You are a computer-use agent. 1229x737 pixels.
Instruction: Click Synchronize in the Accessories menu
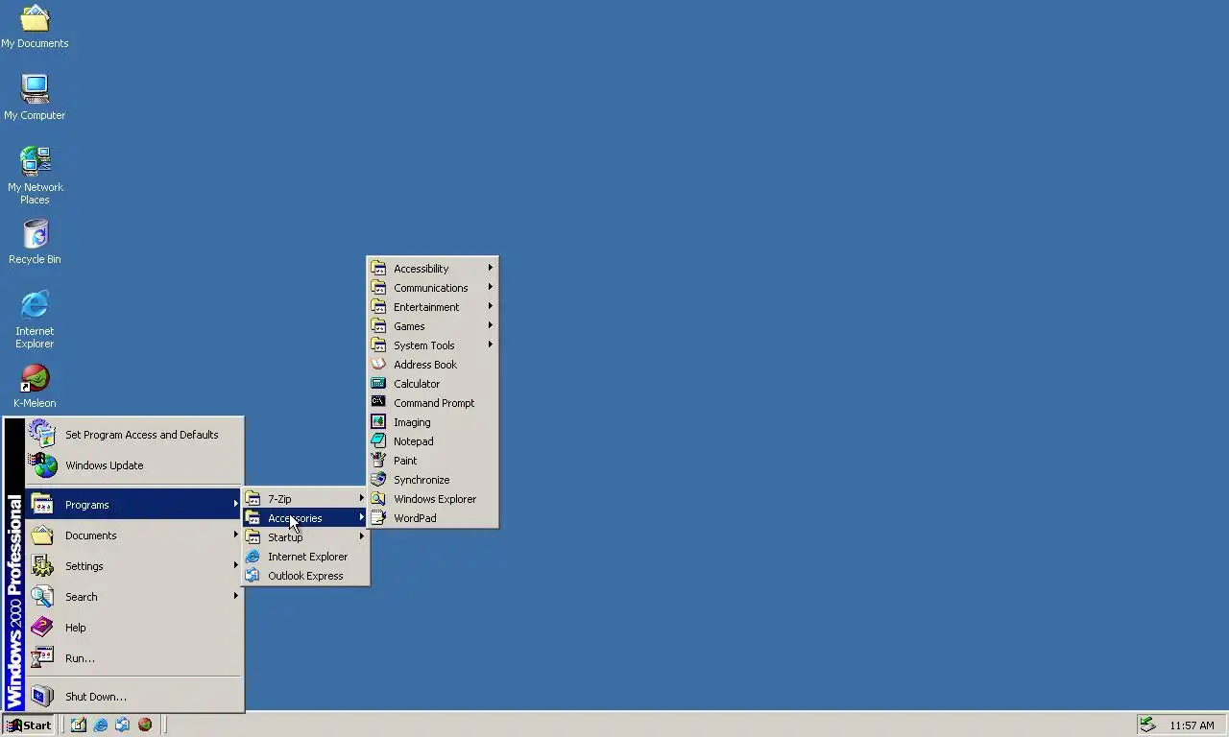(x=432, y=480)
